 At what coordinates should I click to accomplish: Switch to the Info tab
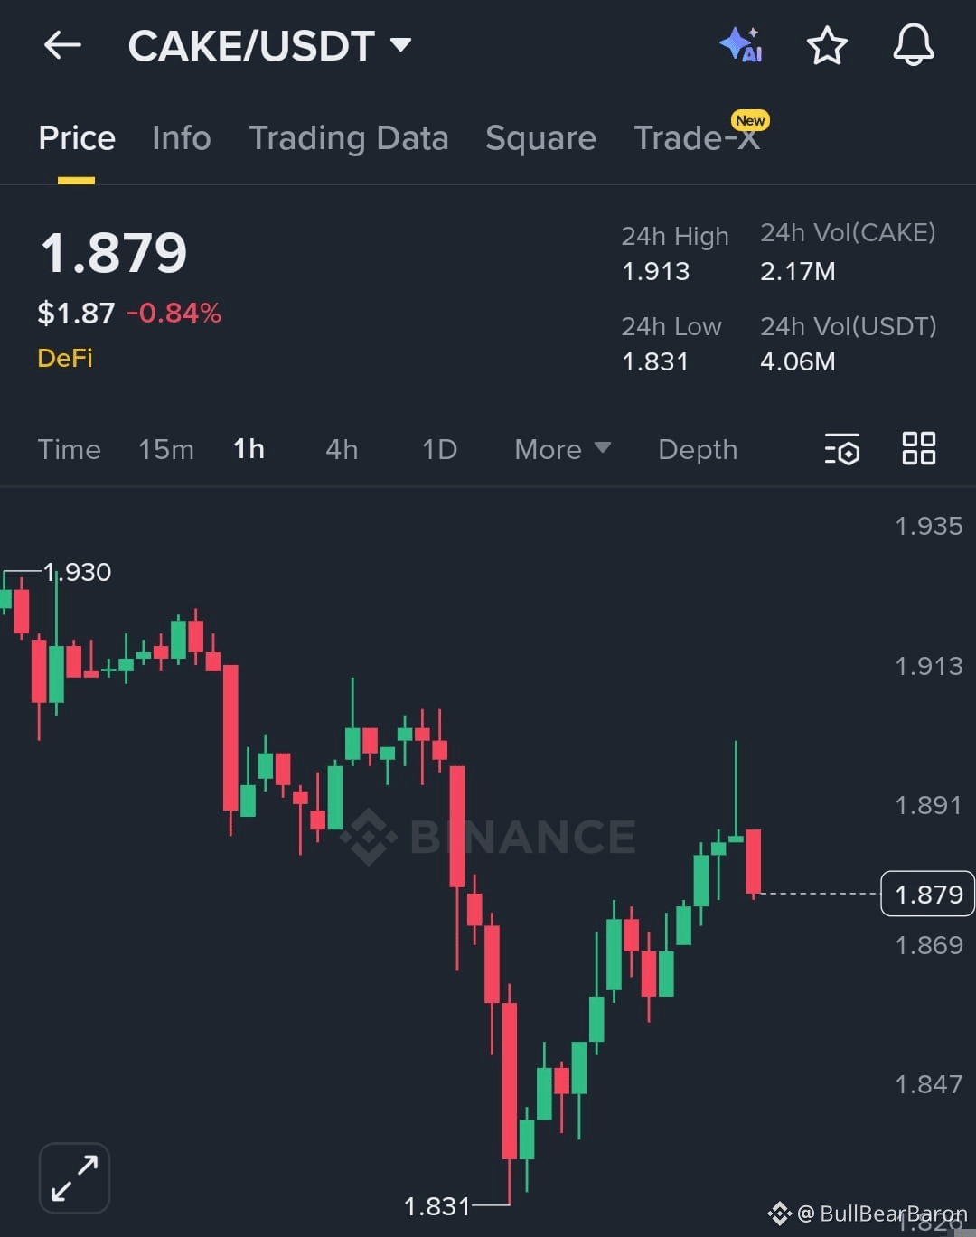(181, 138)
